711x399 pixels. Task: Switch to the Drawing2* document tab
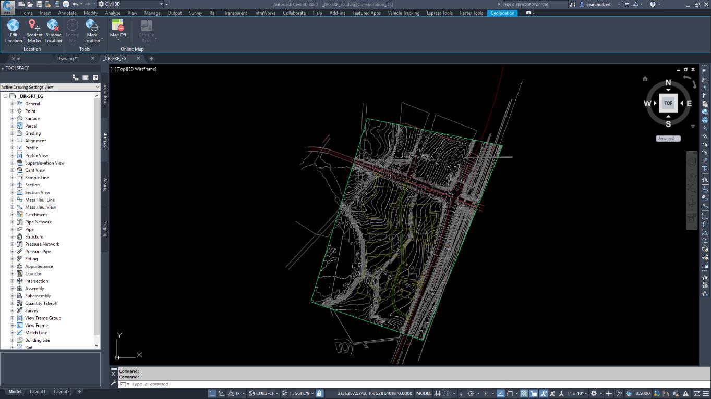[67, 58]
